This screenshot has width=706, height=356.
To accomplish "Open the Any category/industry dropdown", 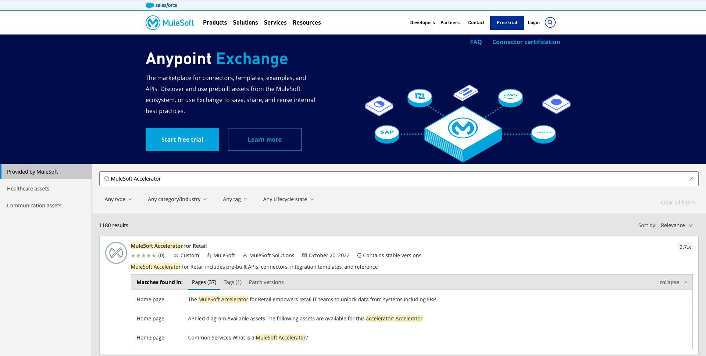I will pos(177,199).
